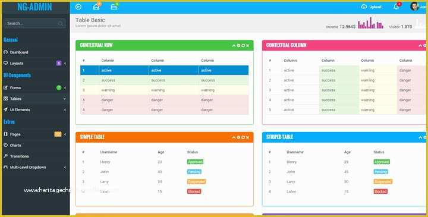428x217 pixels.
Task: Open the mail inbox icon in top bar
Action: pyautogui.click(x=96, y=7)
